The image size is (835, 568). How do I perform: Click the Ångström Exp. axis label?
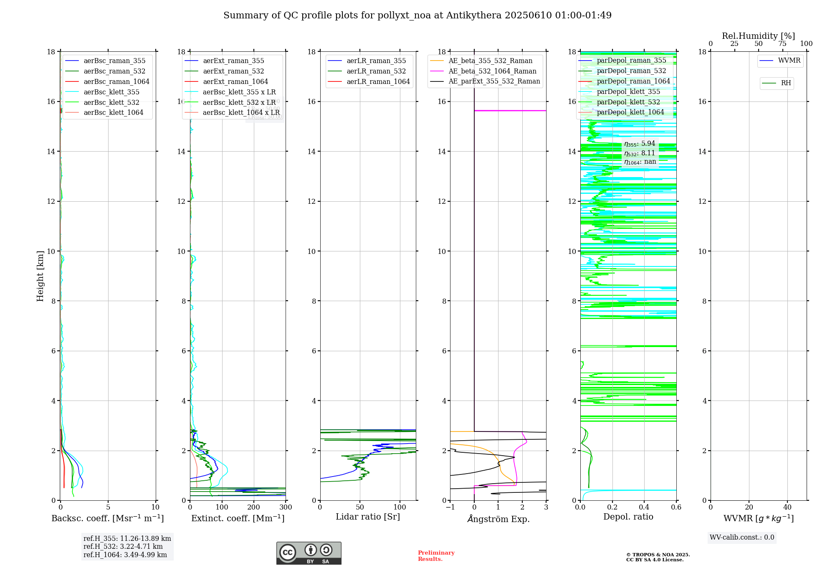498,519
